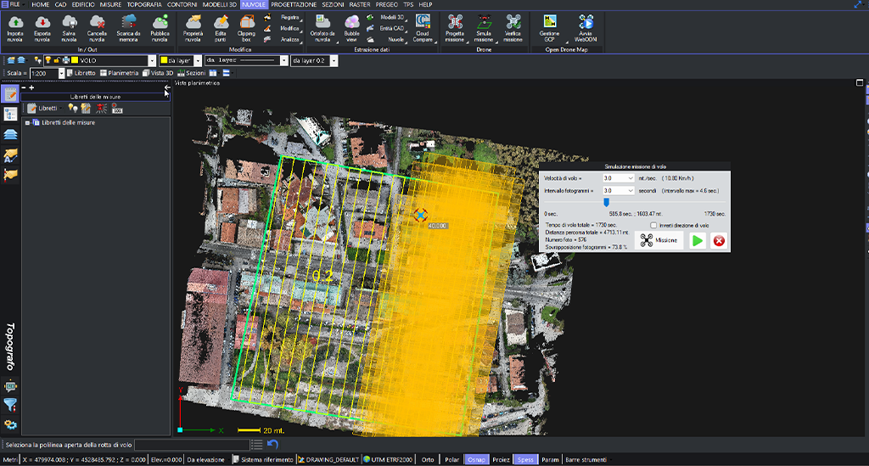Click the red total station icon
Viewport: 869px width, 466px height.
pos(102,109)
